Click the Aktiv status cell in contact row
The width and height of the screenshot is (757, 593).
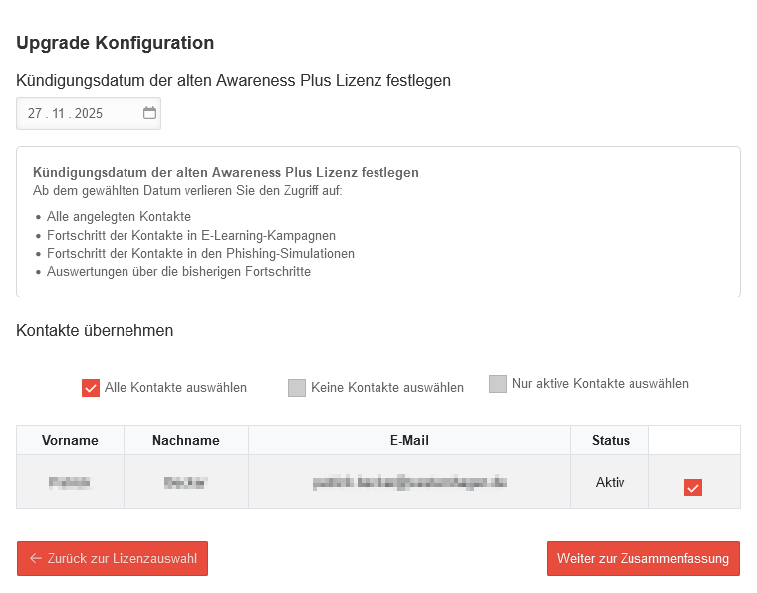pyautogui.click(x=609, y=483)
